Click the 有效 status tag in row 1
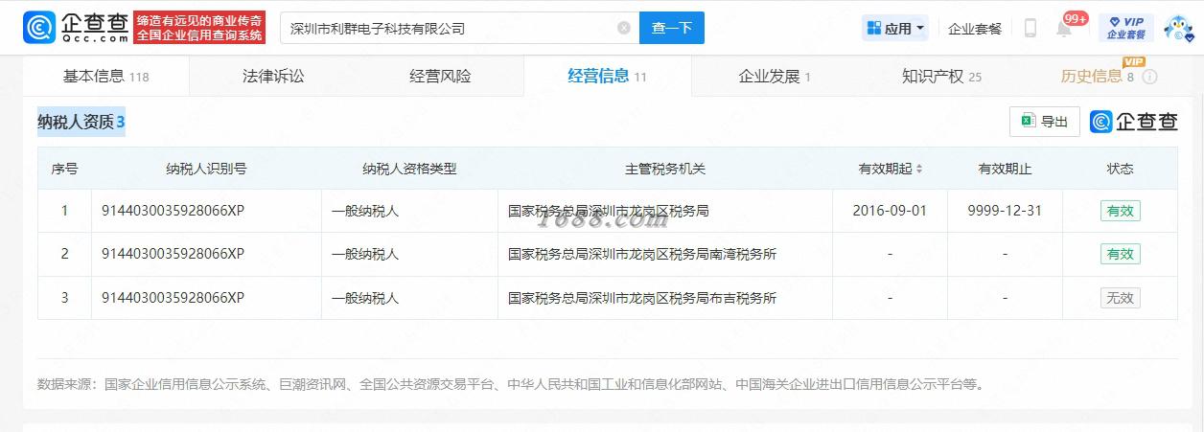Viewport: 1204px width, 432px height. [1120, 211]
